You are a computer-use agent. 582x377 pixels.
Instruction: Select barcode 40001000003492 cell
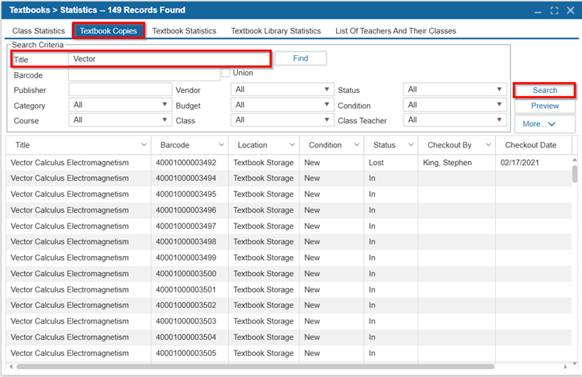(189, 163)
